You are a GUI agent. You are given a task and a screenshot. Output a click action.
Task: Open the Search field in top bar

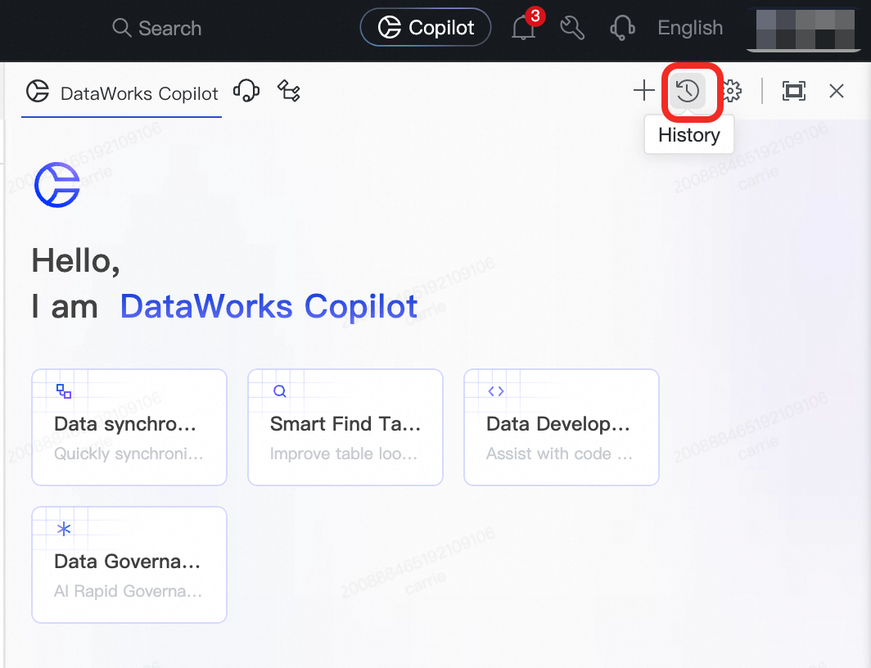pos(156,28)
